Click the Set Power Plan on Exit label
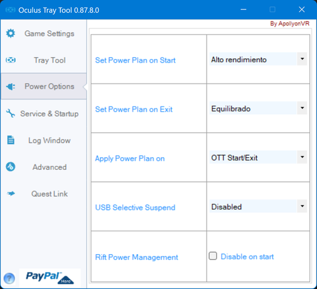317x289 pixels. click(x=134, y=110)
